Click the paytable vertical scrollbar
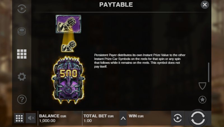224x127 pixels. (x=209, y=72)
